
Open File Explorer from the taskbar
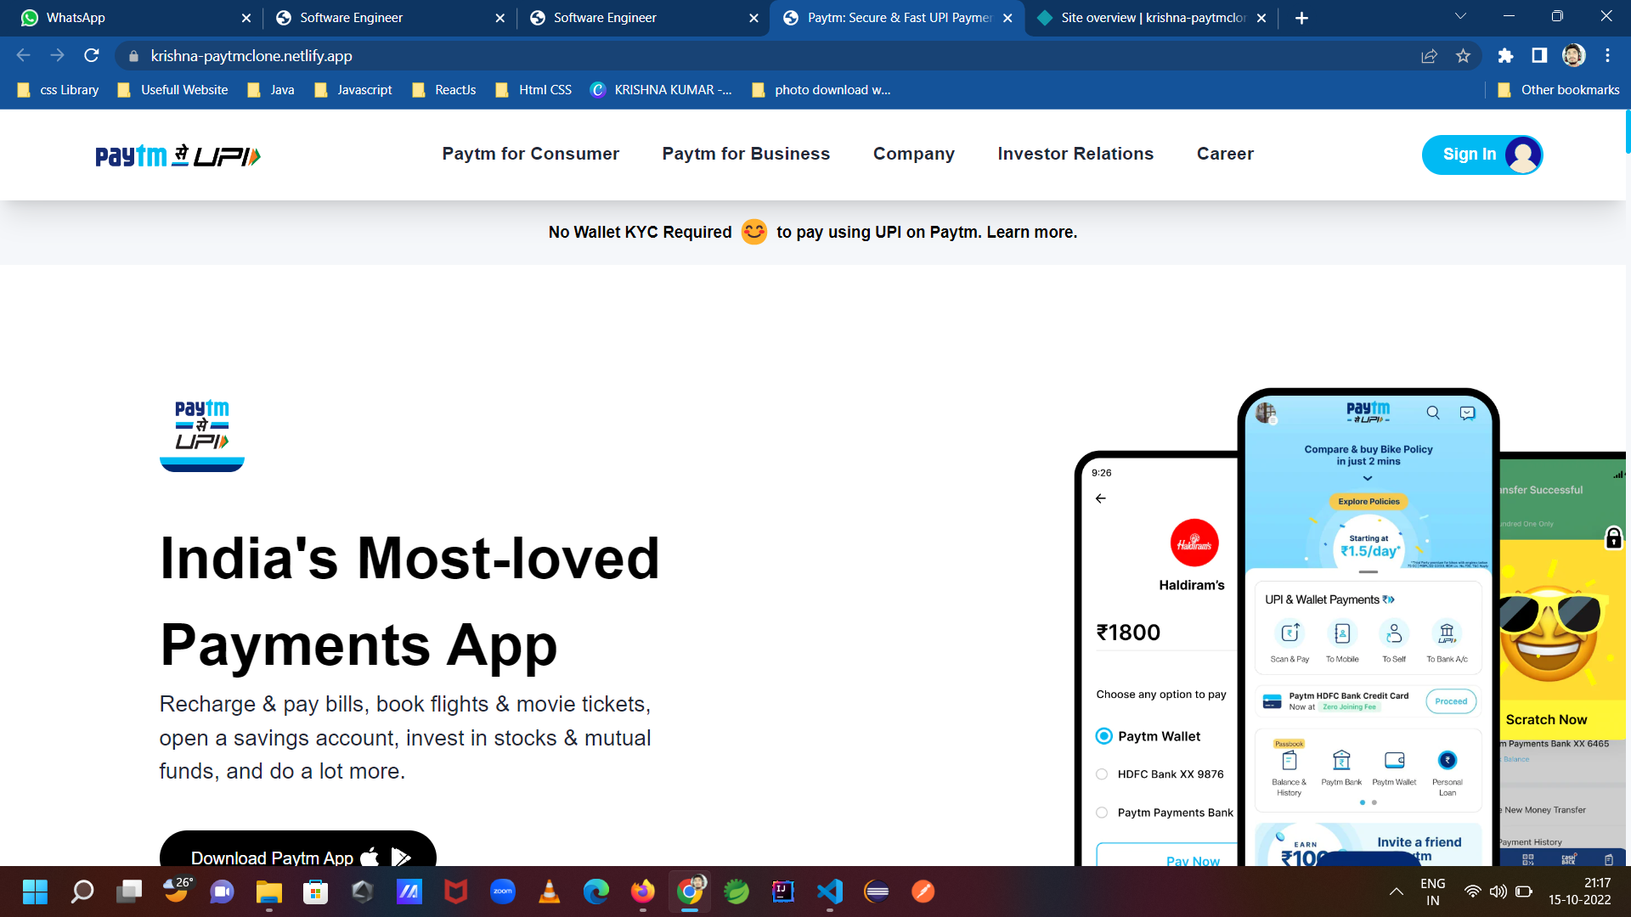tap(269, 891)
